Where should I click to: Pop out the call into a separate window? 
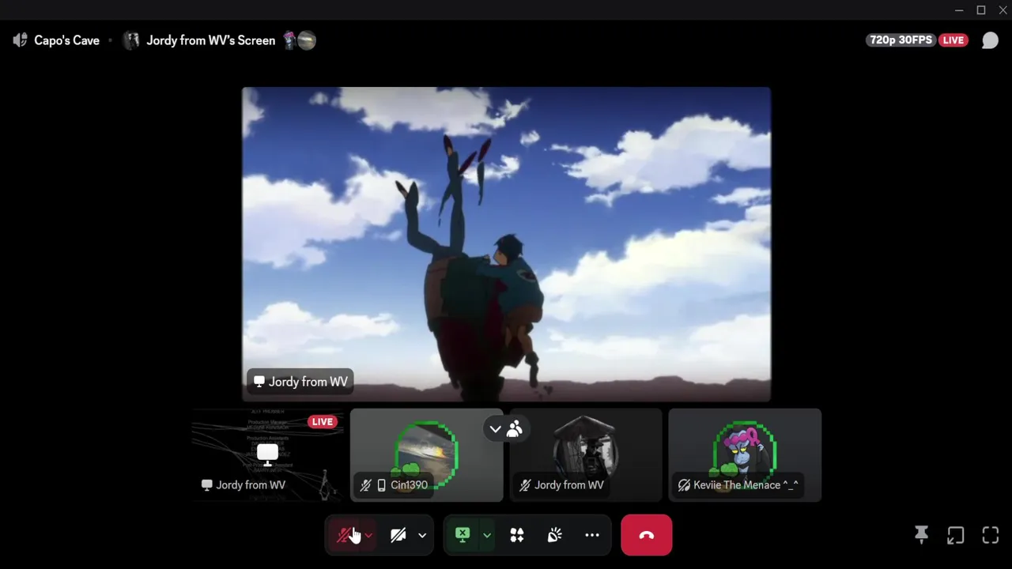pos(956,535)
